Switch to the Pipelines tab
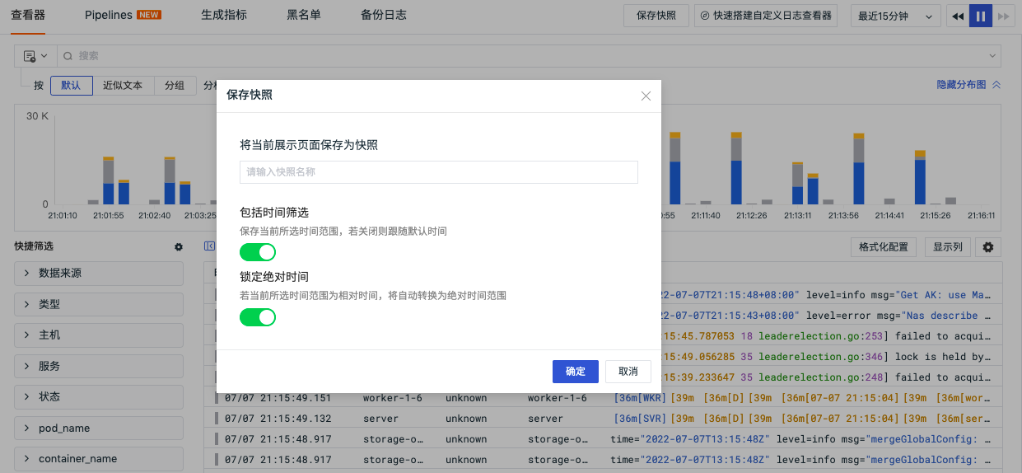This screenshot has height=473, width=1022. (x=123, y=15)
